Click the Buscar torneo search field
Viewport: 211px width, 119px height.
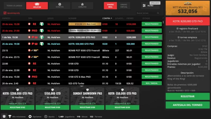point(145,13)
